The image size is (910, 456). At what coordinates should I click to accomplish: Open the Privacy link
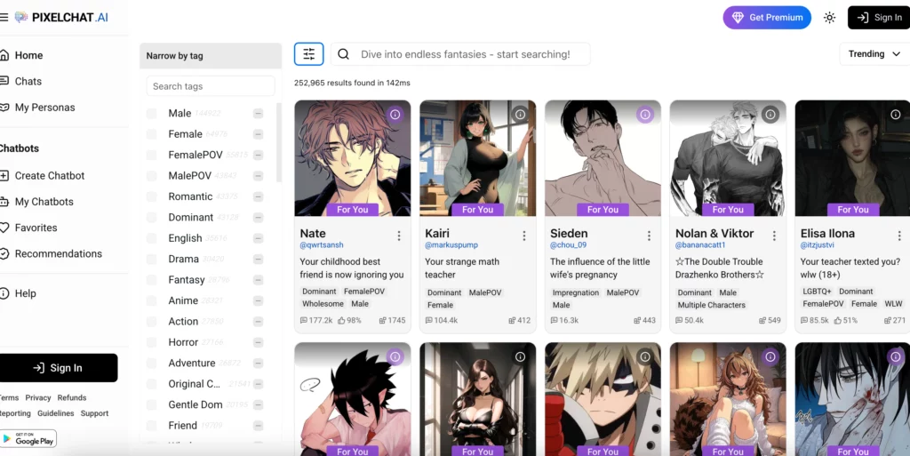pyautogui.click(x=38, y=398)
